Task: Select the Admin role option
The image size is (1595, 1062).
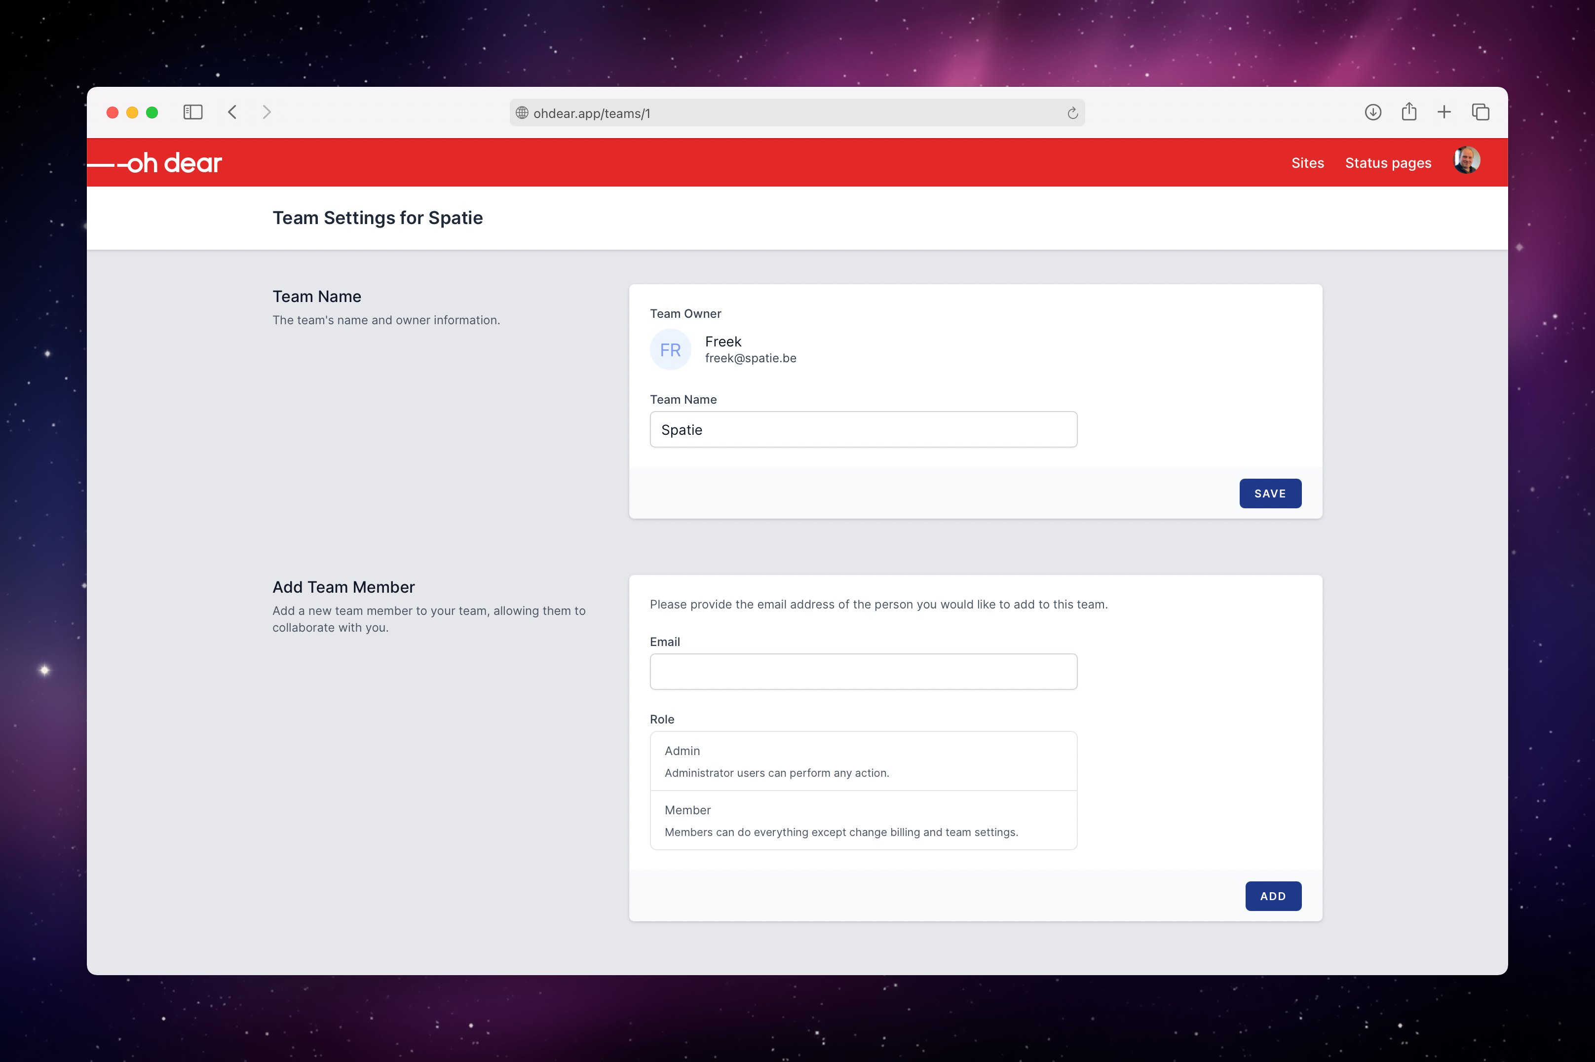Action: [x=864, y=761]
